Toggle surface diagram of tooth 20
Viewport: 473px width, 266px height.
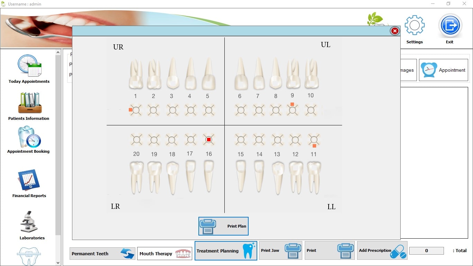coord(136,140)
